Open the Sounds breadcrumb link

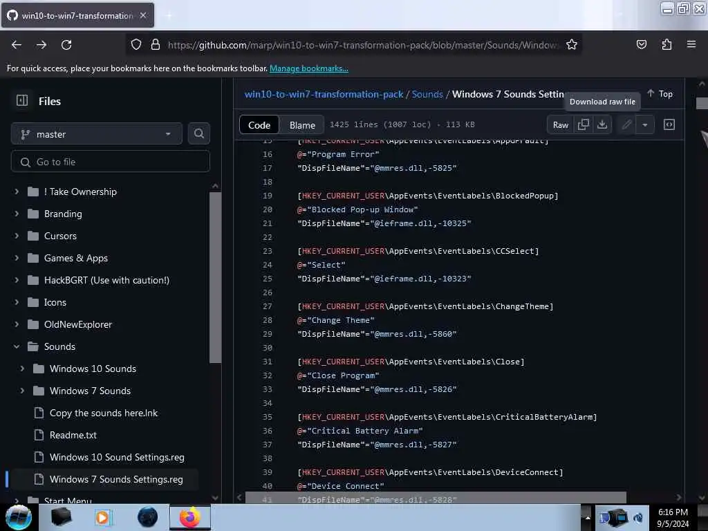tap(427, 94)
